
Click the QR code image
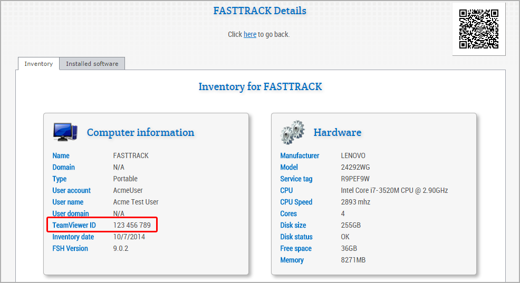click(478, 29)
